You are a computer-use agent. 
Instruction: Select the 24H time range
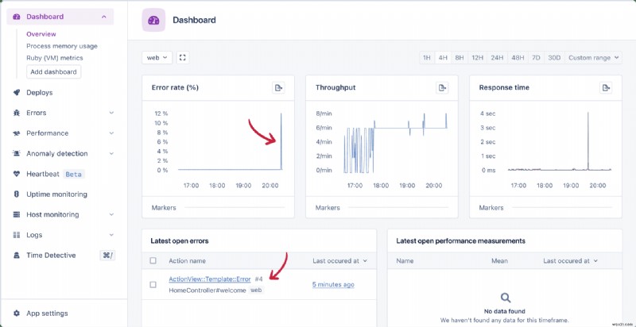point(497,57)
